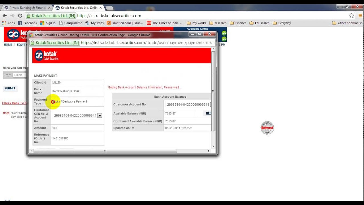Select Reference order number 1401057460
The height and width of the screenshot is (205, 364).
tap(60, 138)
